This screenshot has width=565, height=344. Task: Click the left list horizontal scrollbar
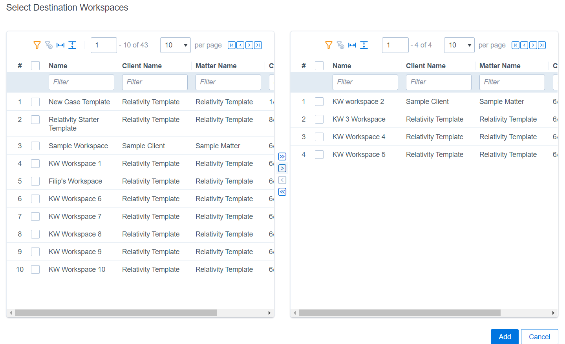coord(116,313)
